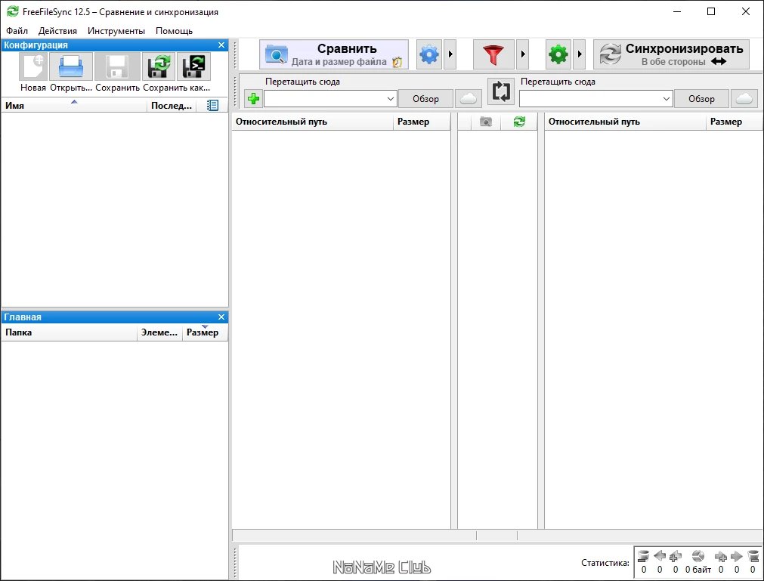Toggle configuration list view icon beside Послед...
The height and width of the screenshot is (581, 764).
click(x=212, y=105)
